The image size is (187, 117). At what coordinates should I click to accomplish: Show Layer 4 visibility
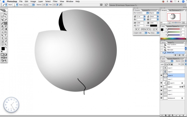[161, 68]
